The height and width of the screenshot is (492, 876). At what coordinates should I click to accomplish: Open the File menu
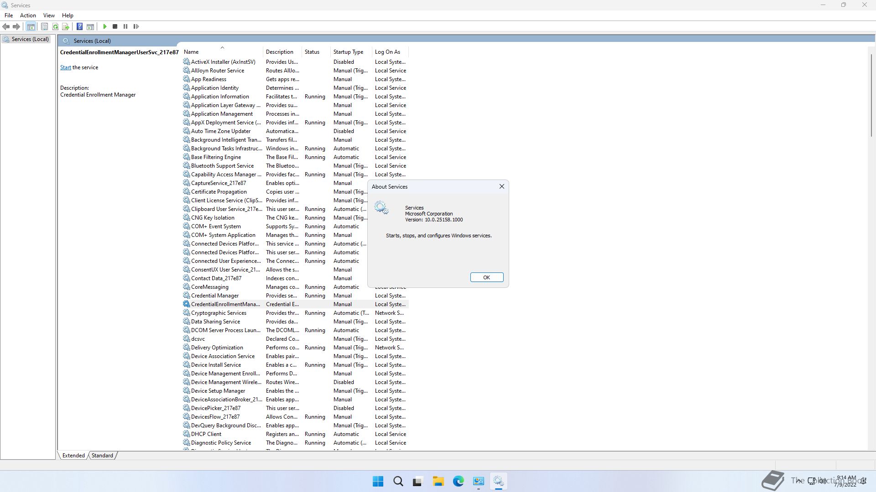9,15
